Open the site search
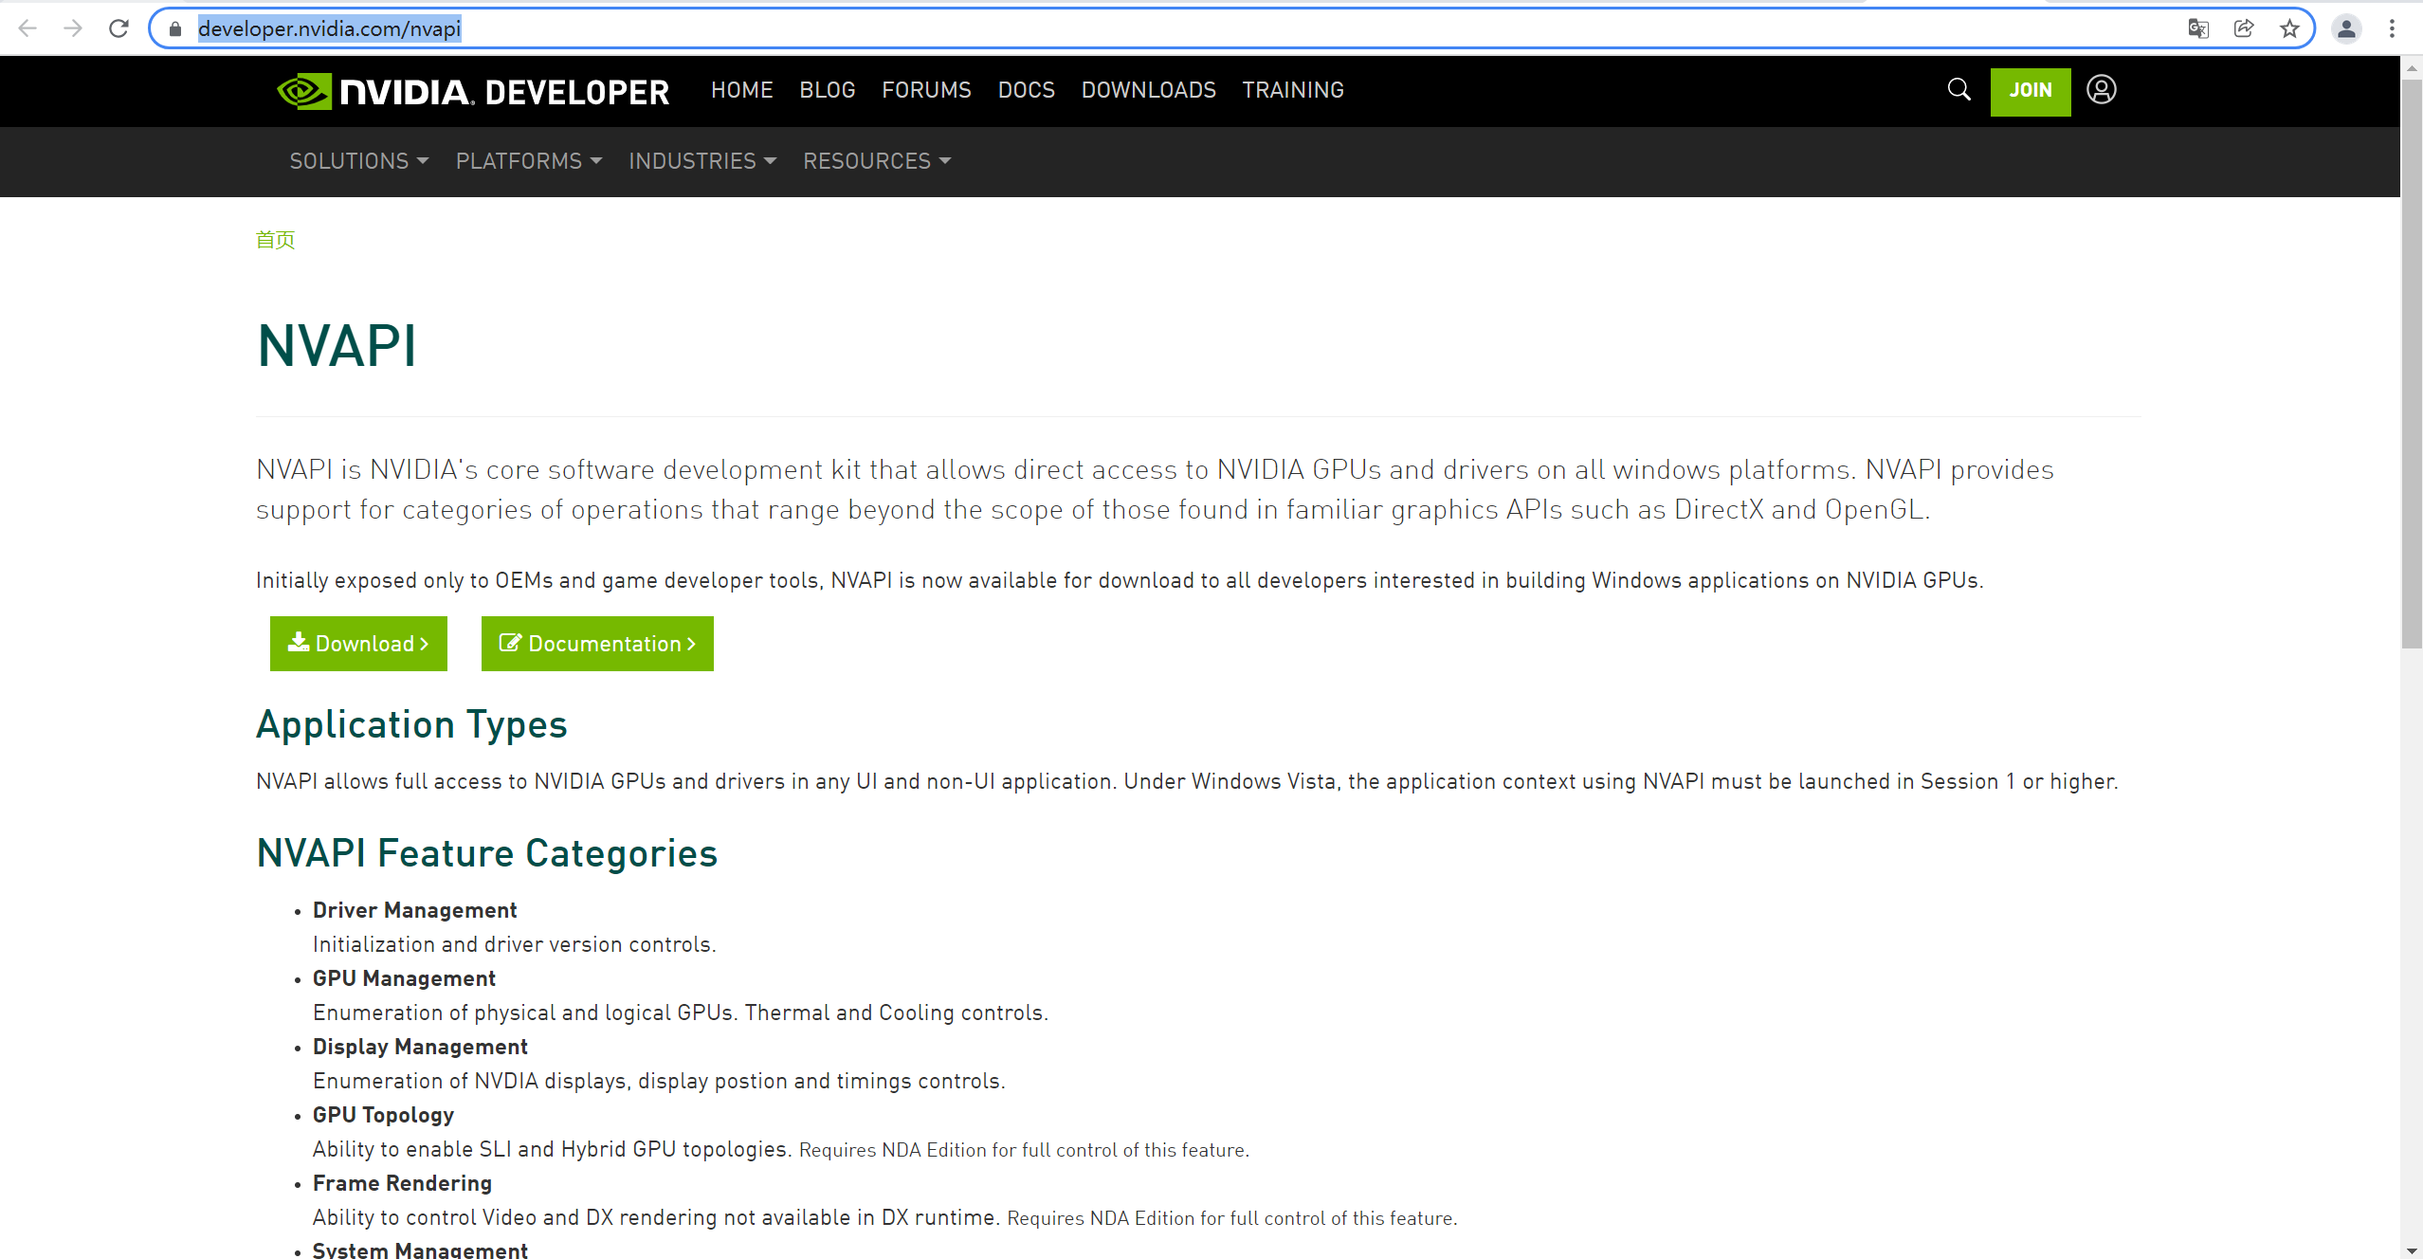Viewport: 2423px width, 1259px height. point(1958,90)
